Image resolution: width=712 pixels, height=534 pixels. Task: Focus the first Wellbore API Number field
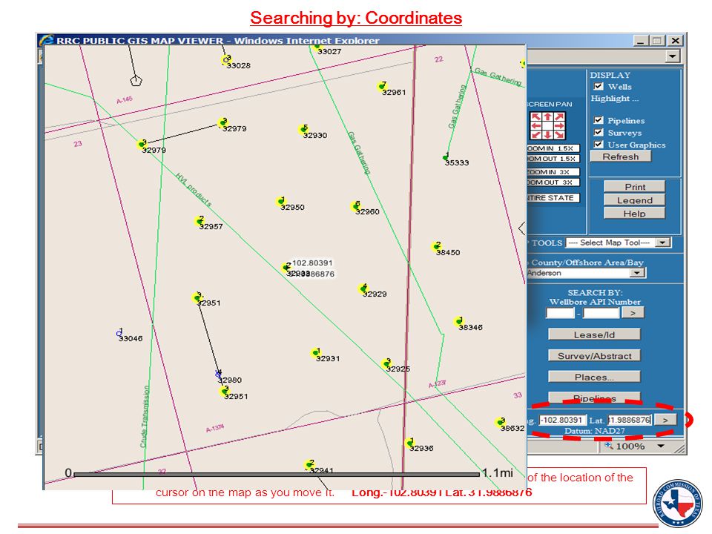pos(560,313)
